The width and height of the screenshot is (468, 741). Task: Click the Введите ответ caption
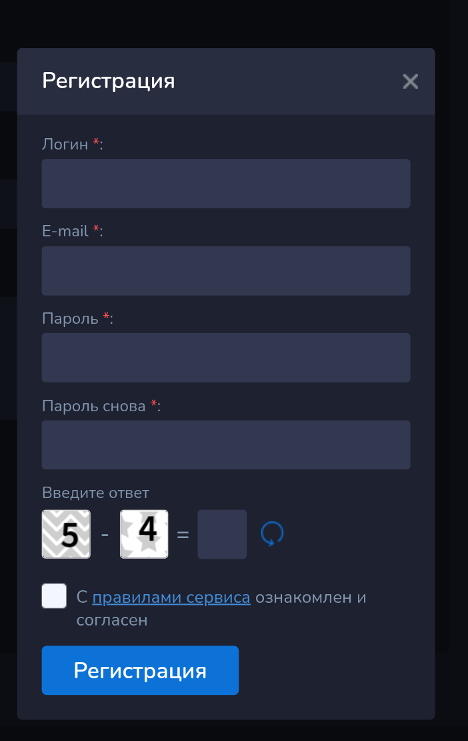95,493
